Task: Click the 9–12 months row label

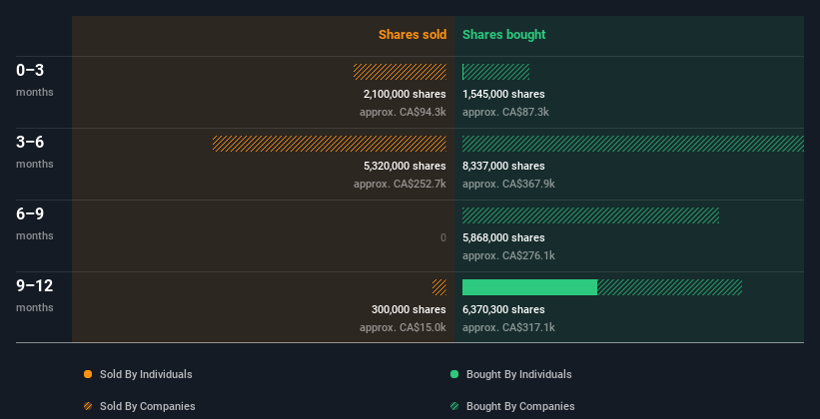Action: [x=35, y=295]
